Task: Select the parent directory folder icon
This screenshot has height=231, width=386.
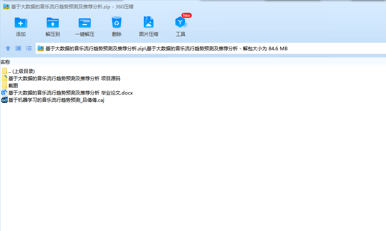Action: click(x=4, y=71)
